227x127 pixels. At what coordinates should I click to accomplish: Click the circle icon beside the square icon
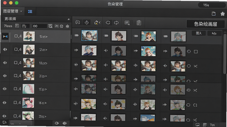click(189, 51)
